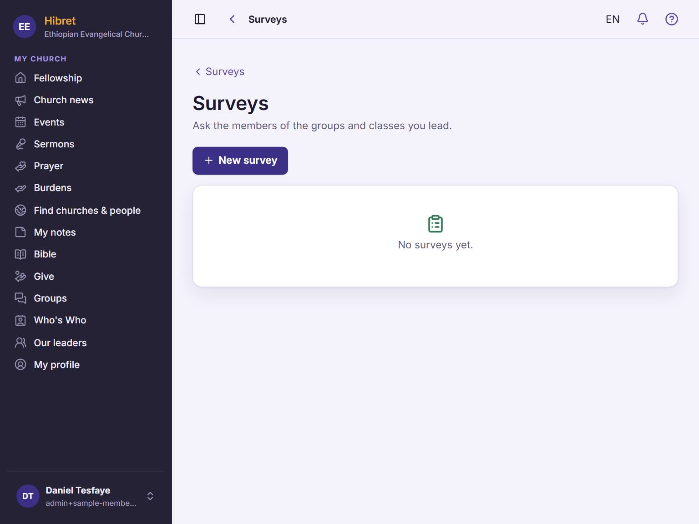Viewport: 699px width, 524px height.
Task: Click the Church news megaphone icon
Action: point(20,100)
